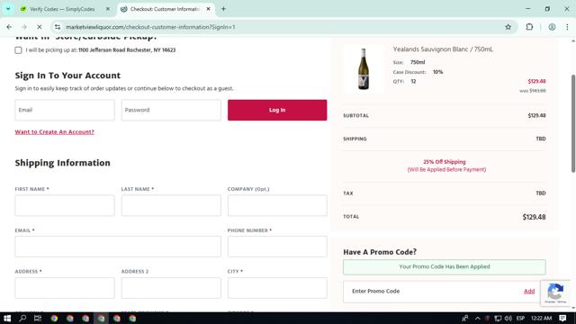
Task: Stop loading the page
Action: [40, 27]
